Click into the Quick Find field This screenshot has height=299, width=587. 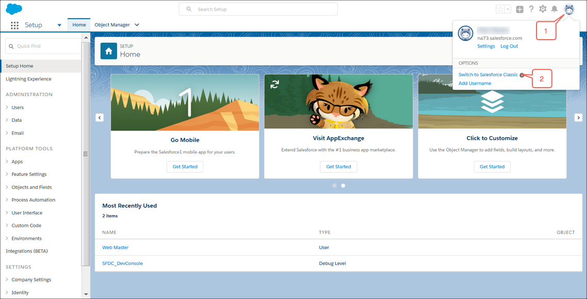coord(43,46)
